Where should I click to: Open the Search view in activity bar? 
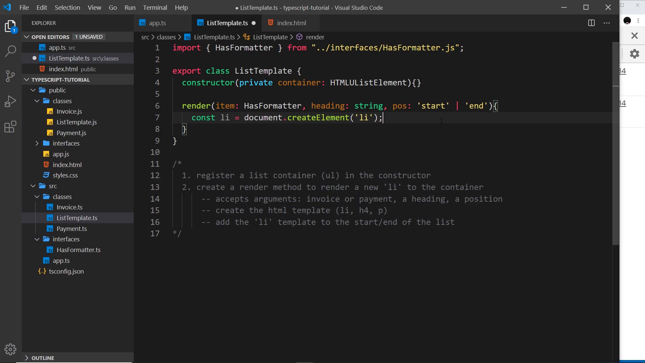tap(11, 51)
